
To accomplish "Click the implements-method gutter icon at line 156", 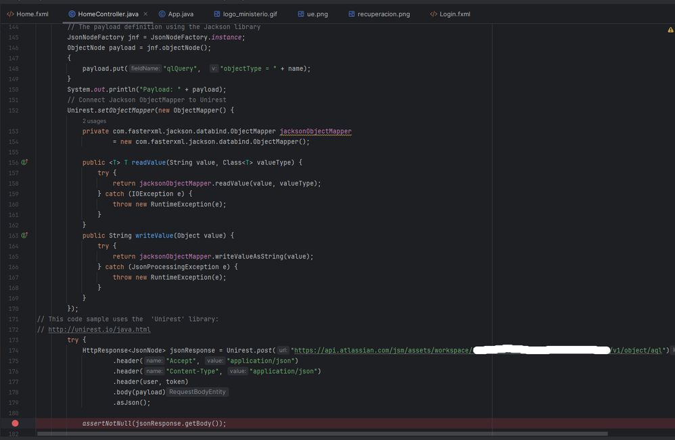I will (24, 162).
